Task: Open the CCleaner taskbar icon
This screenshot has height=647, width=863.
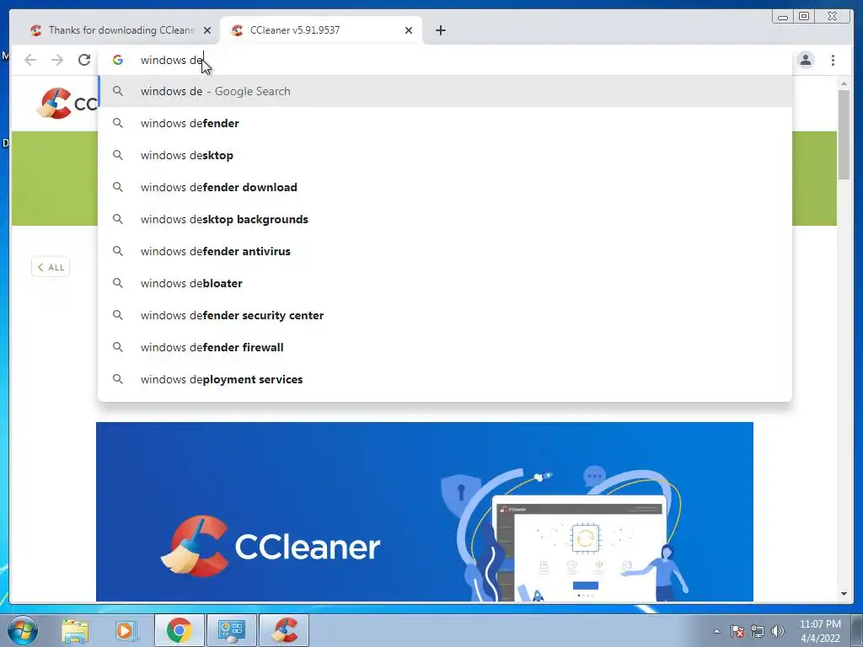Action: coord(284,630)
